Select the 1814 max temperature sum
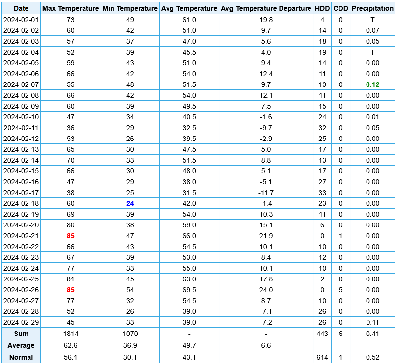 70,333
